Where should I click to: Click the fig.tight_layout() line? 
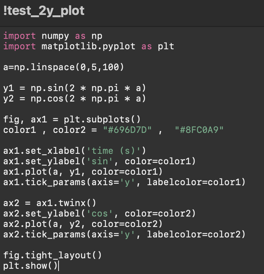click(52, 255)
